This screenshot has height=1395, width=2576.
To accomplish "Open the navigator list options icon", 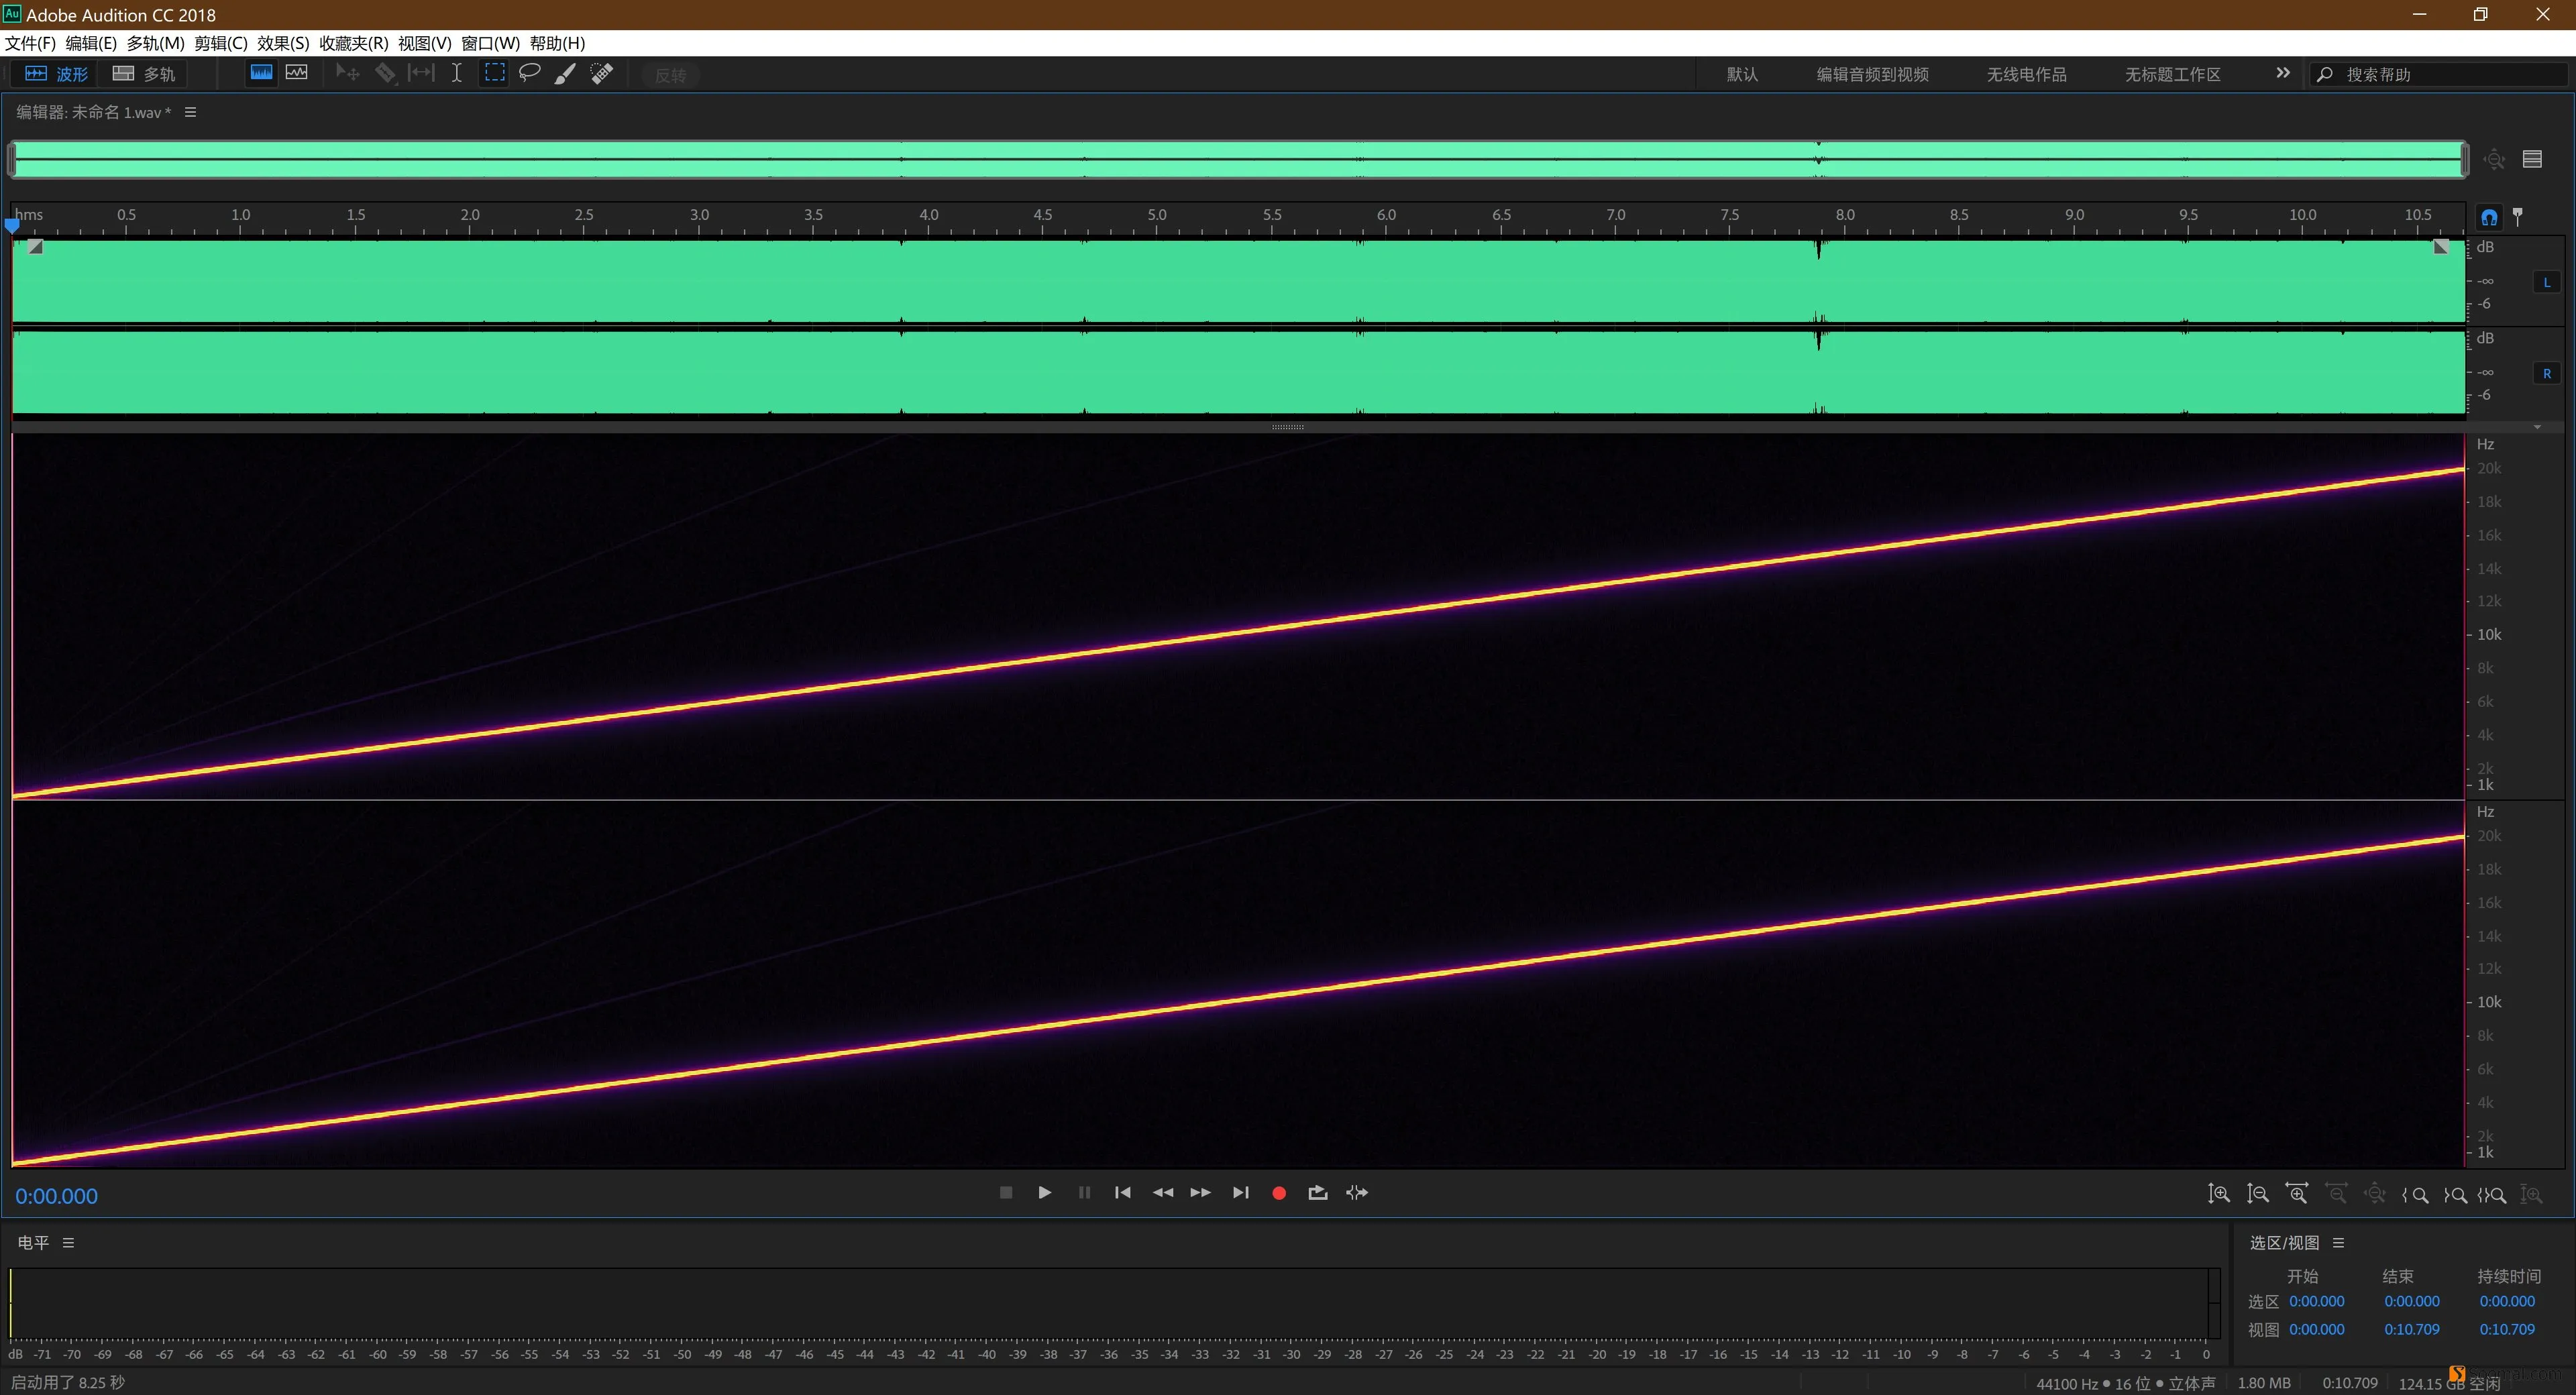I will click(2532, 159).
